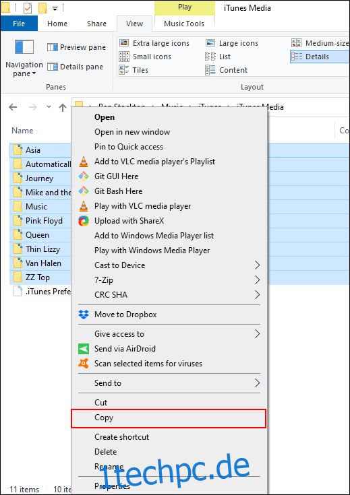Click Add to Windows Media Player list
The height and width of the screenshot is (495, 350).
tap(169, 236)
